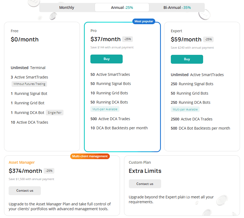Click the -25% badge beside $59/month
The height and width of the screenshot is (218, 244).
(x=208, y=40)
